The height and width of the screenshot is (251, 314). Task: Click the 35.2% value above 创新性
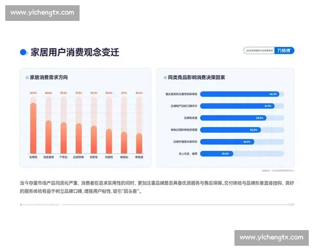point(94,93)
